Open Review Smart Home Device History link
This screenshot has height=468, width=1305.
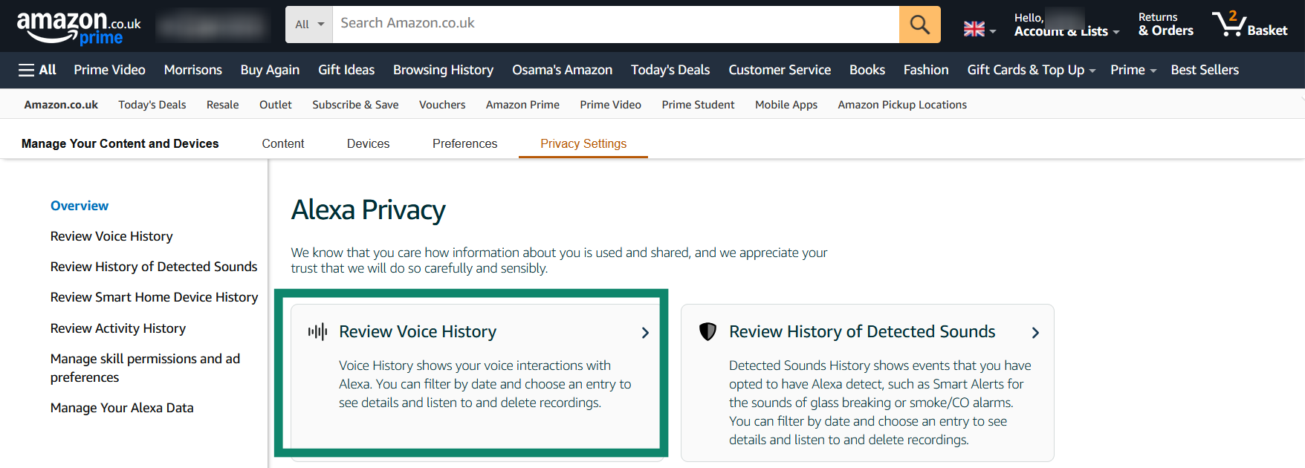coord(154,297)
